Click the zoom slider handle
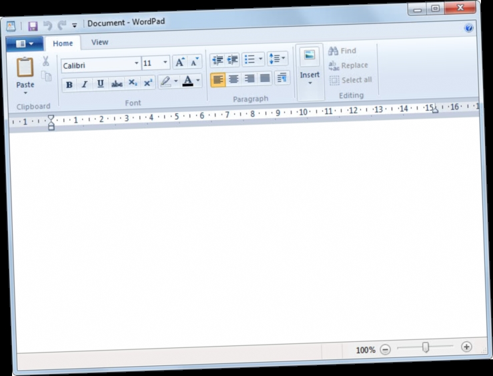The height and width of the screenshot is (376, 493). coord(426,347)
